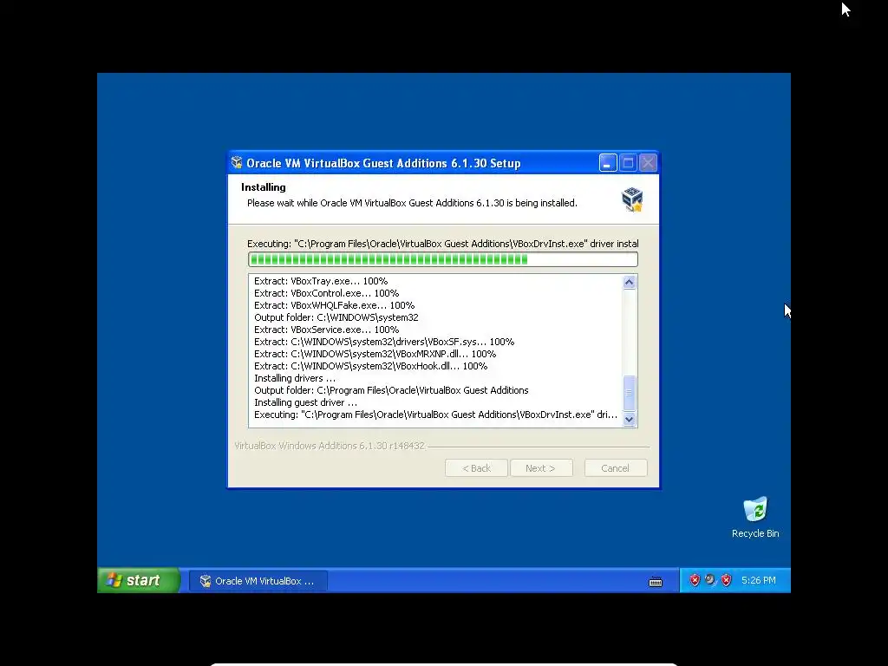Viewport: 888px width, 666px height.
Task: Click the Setup window title text
Action: [383, 164]
